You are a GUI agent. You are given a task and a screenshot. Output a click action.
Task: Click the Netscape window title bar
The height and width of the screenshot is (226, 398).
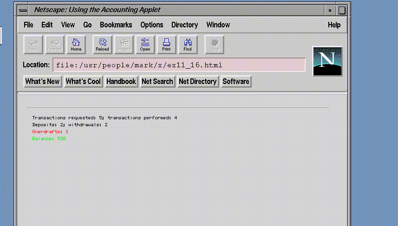click(176, 10)
